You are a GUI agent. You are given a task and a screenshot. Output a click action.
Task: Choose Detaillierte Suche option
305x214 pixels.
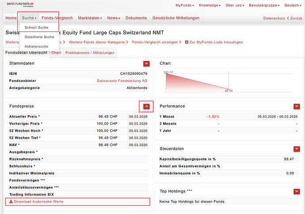39,37
